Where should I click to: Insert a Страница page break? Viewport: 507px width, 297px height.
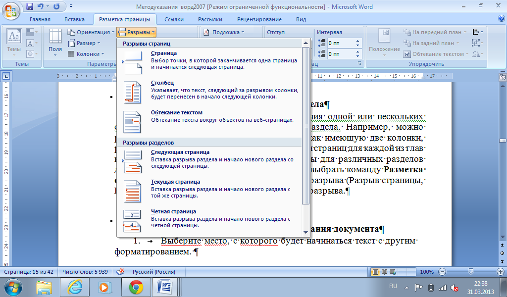pos(209,63)
